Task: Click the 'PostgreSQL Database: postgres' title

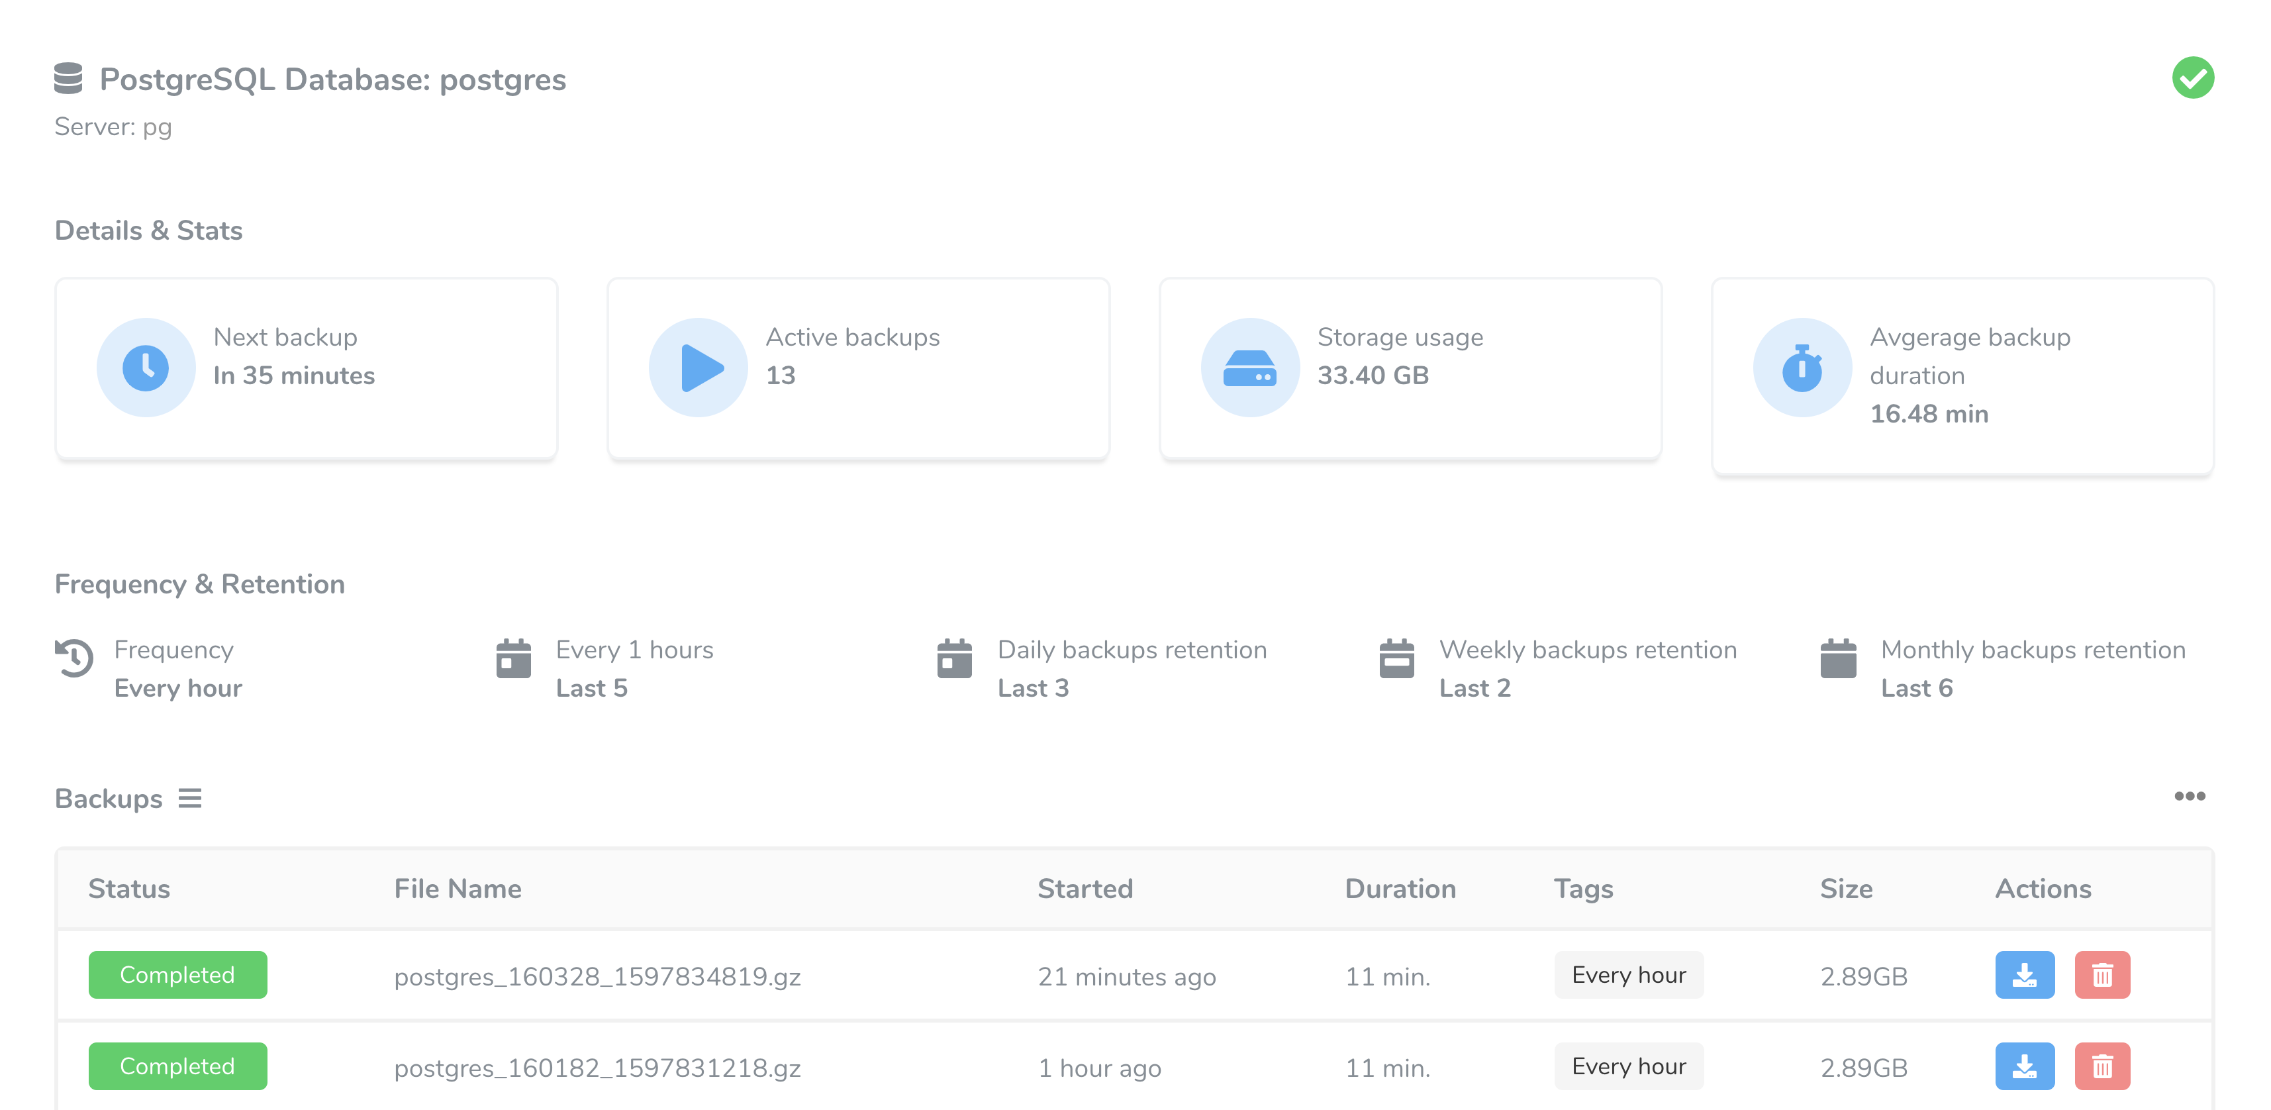Action: pyautogui.click(x=332, y=80)
